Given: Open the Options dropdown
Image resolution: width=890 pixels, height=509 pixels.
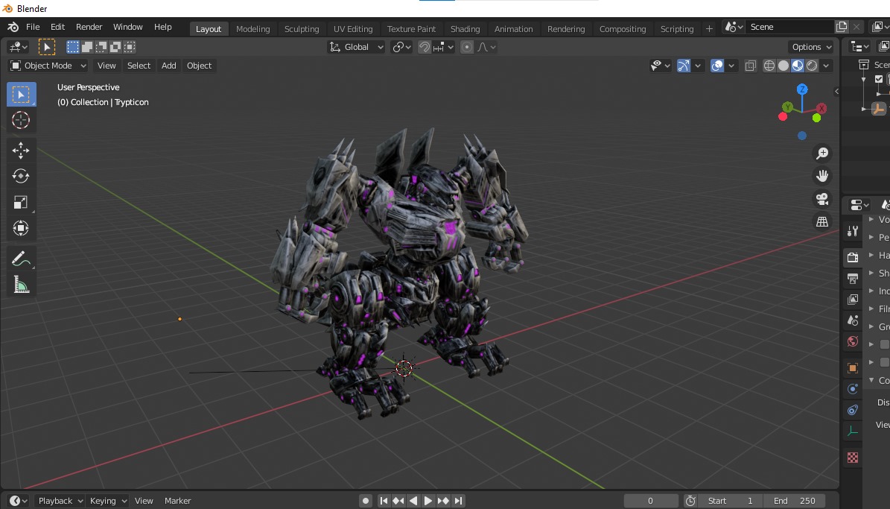Looking at the screenshot, I should coord(810,47).
